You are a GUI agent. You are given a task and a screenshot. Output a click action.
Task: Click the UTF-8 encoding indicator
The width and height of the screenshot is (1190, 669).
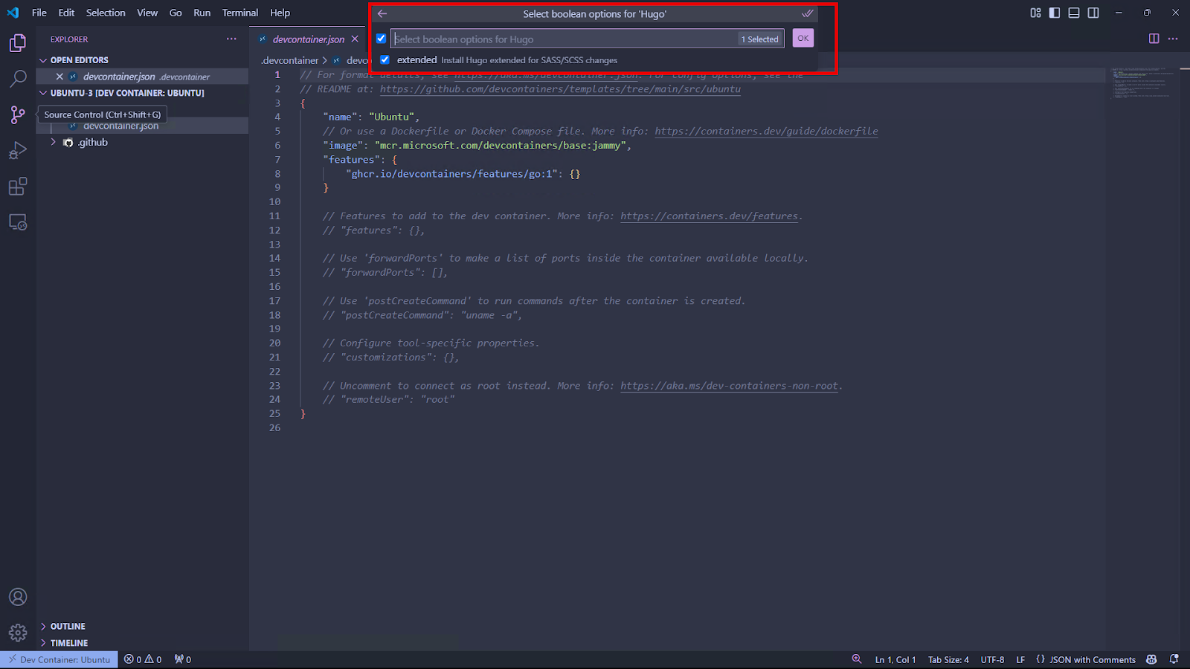pos(992,659)
